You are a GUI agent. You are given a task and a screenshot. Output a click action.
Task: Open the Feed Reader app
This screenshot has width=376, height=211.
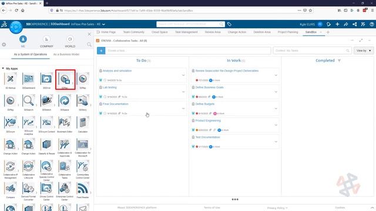click(x=82, y=188)
